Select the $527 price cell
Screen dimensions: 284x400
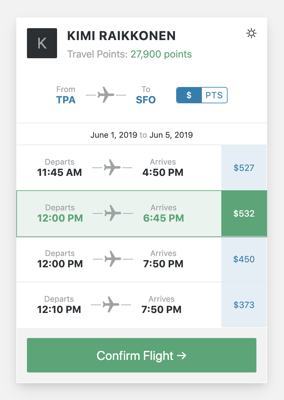click(x=244, y=168)
